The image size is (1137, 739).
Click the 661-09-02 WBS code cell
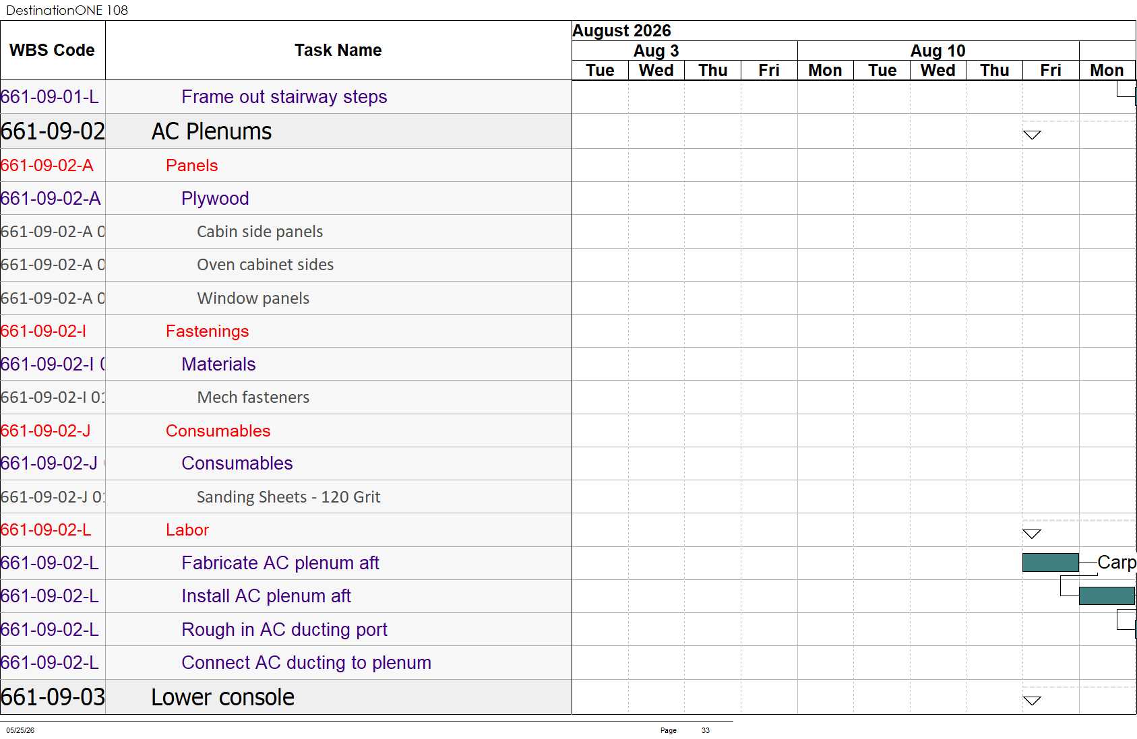pyautogui.click(x=53, y=131)
